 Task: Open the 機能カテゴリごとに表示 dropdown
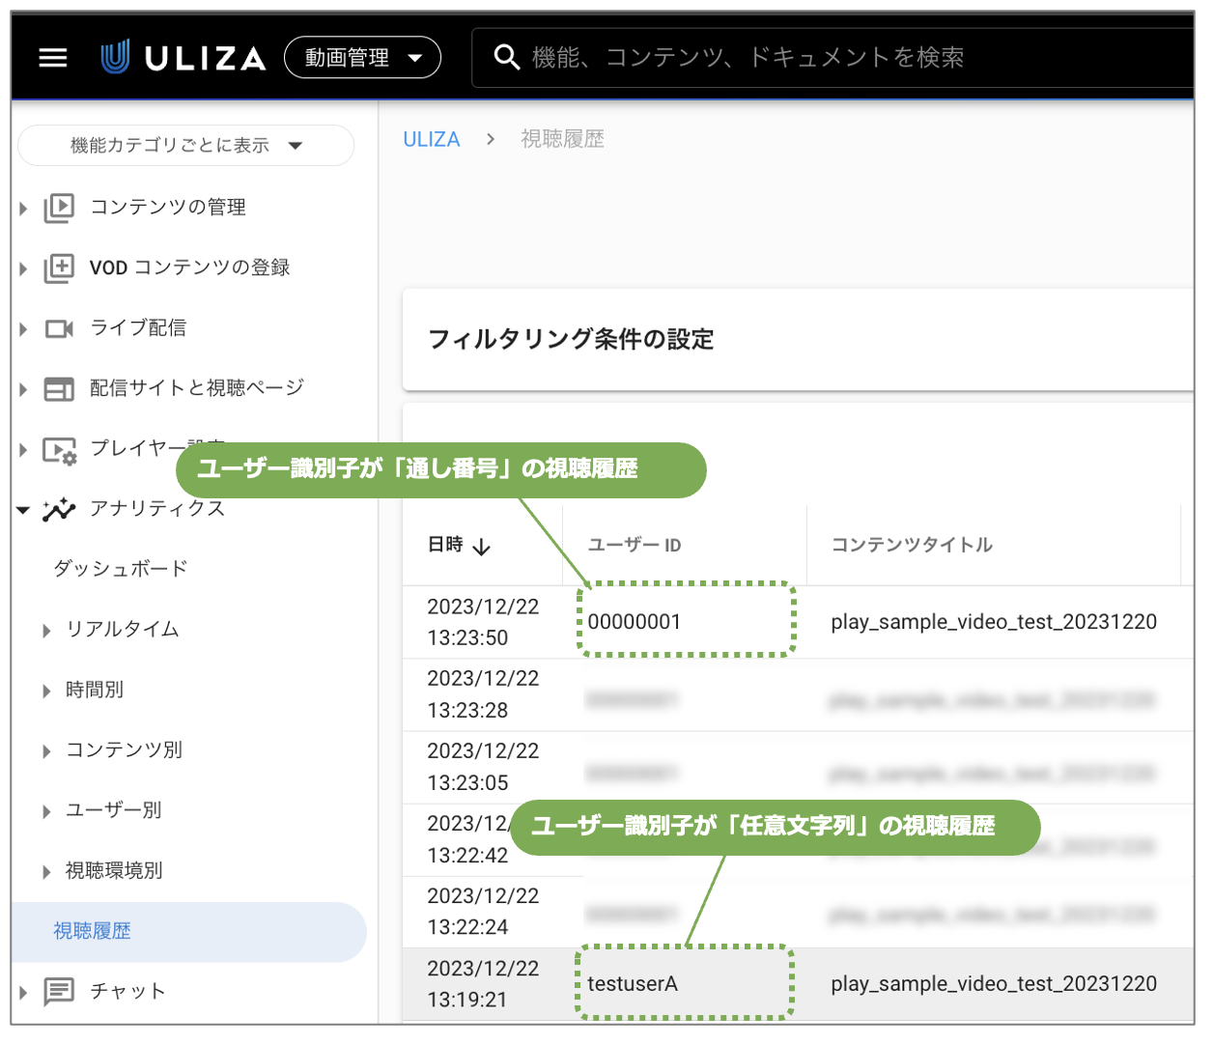click(x=185, y=146)
